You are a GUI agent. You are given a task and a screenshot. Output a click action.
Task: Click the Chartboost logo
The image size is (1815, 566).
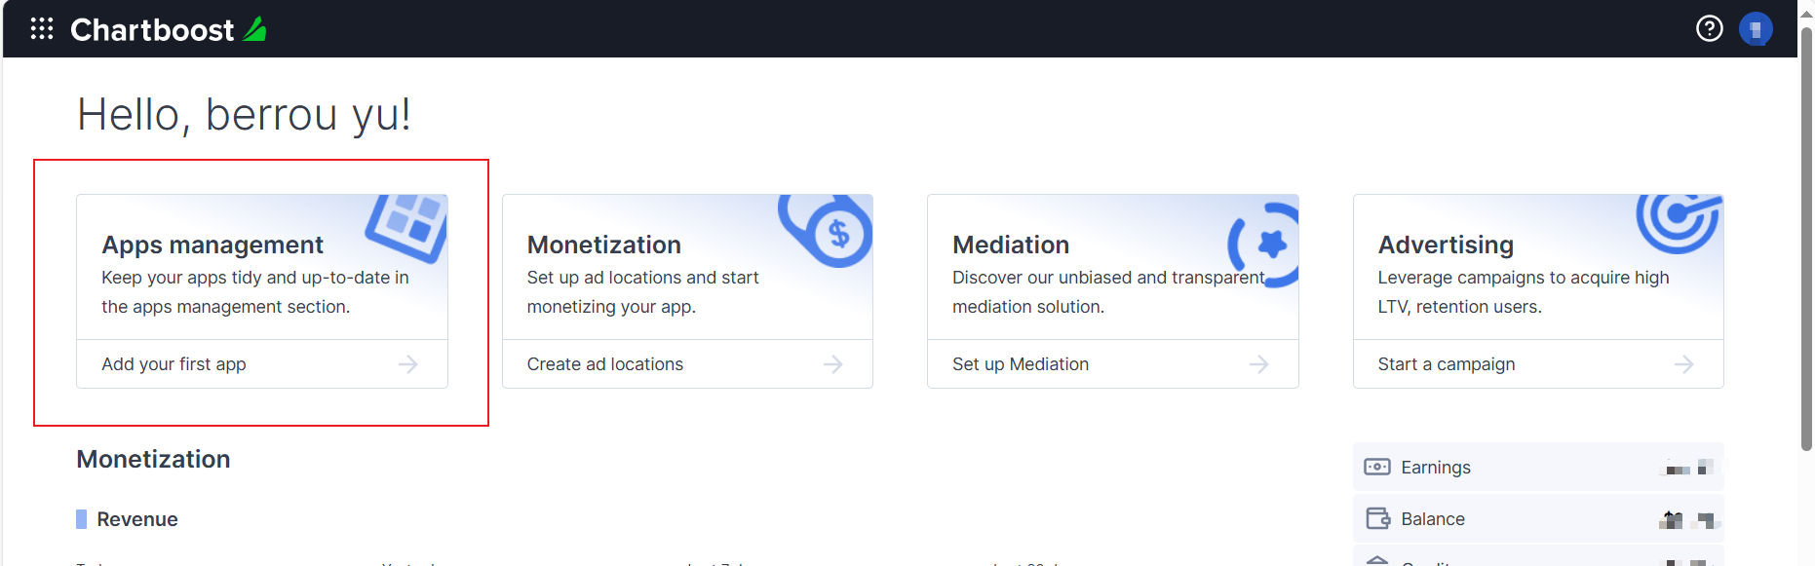pos(166,29)
